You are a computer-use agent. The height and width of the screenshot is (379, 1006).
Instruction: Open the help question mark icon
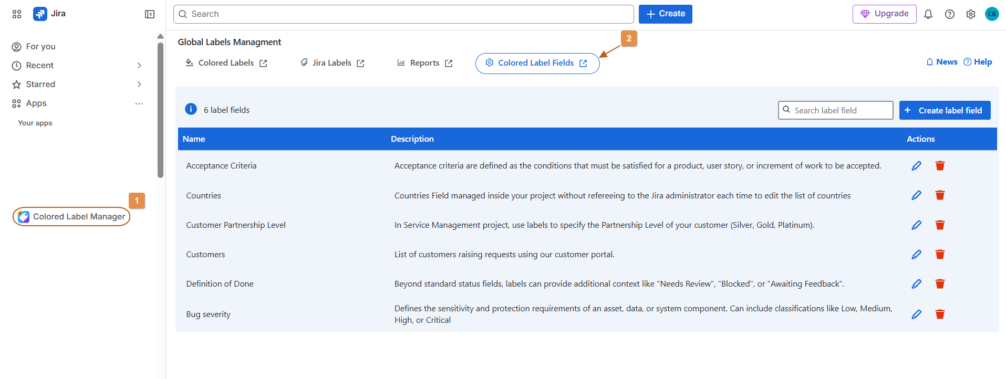[x=949, y=14]
